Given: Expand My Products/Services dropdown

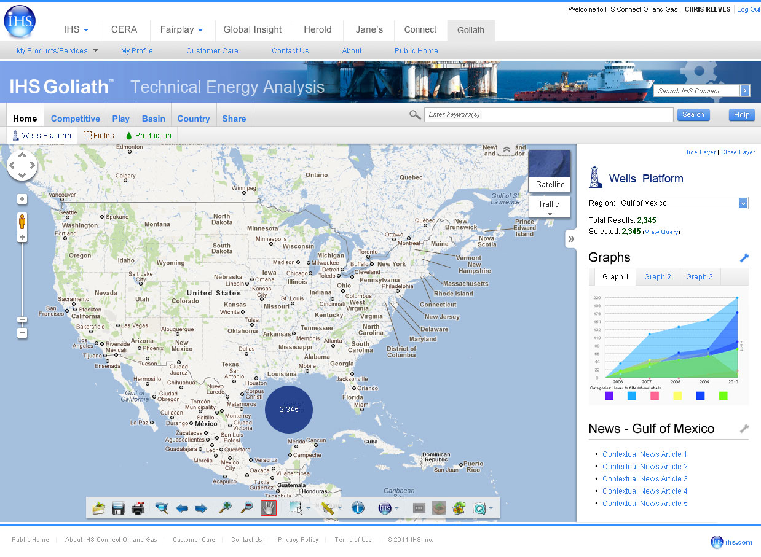Looking at the screenshot, I should pos(95,50).
